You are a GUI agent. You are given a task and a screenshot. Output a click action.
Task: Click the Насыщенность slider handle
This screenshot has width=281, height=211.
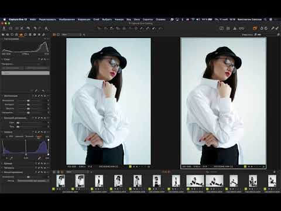coord(28,113)
